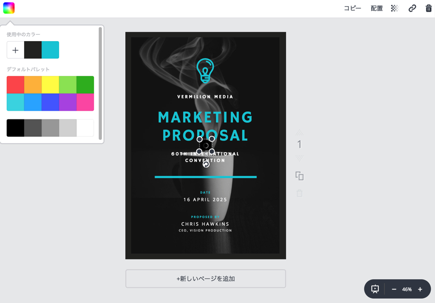Screen dimensions: 435x303
Task: Delete page with side trash icon
Action: pyautogui.click(x=299, y=193)
